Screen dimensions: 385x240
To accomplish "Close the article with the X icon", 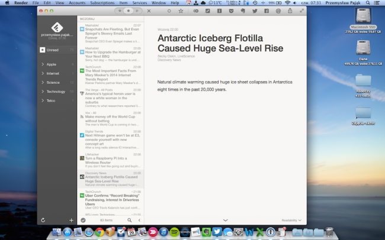I will [x=149, y=11].
